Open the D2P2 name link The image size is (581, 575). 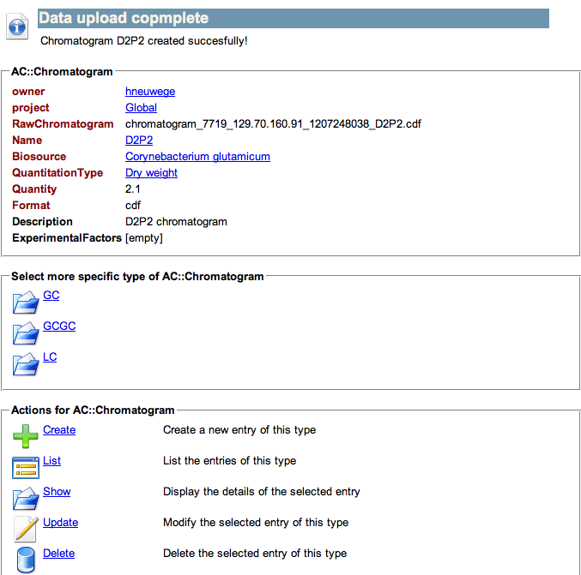click(x=139, y=141)
